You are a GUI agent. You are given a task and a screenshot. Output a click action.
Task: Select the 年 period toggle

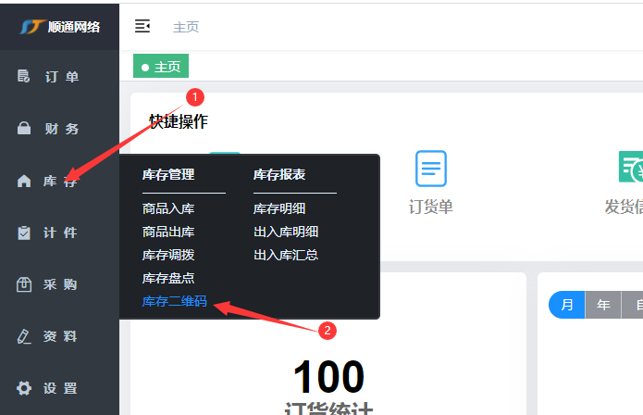pyautogui.click(x=603, y=305)
